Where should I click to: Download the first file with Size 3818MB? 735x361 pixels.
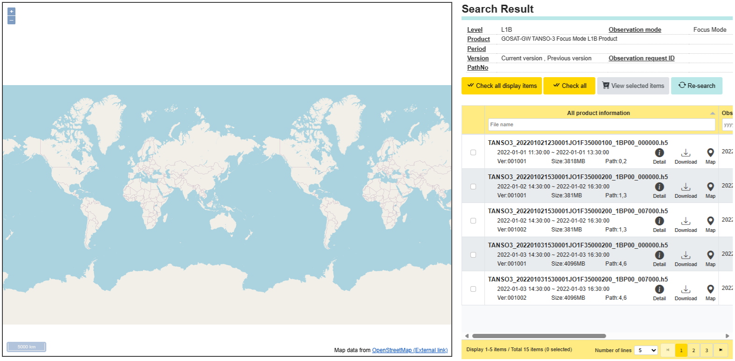[685, 156]
